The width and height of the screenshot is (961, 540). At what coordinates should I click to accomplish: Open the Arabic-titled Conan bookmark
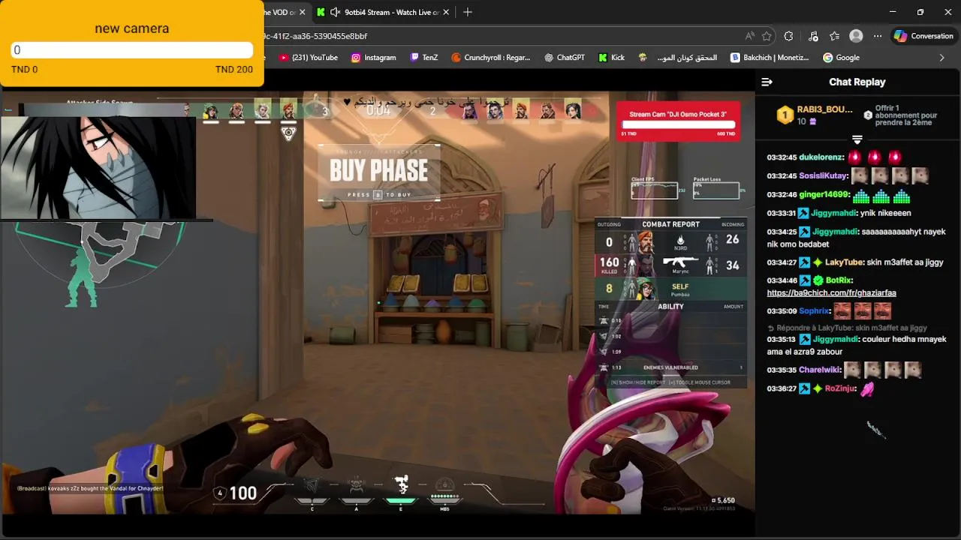coord(678,58)
